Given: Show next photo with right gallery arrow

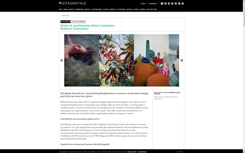Looking at the screenshot, I should [x=182, y=60].
